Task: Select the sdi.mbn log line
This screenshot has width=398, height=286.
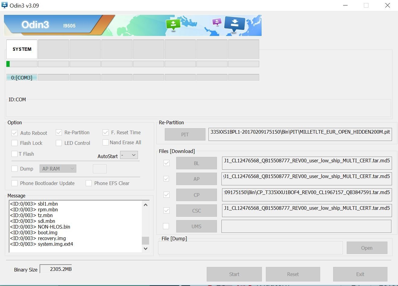Action: pos(33,221)
